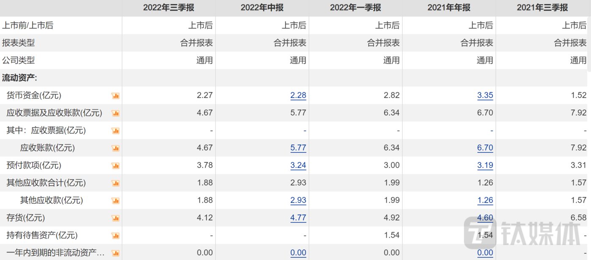Select the 2022年中报 column header
The height and width of the screenshot is (260, 591).
click(x=262, y=8)
